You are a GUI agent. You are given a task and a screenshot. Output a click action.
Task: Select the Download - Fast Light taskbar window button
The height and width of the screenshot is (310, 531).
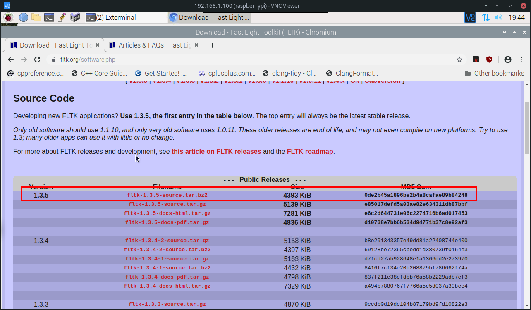point(209,17)
